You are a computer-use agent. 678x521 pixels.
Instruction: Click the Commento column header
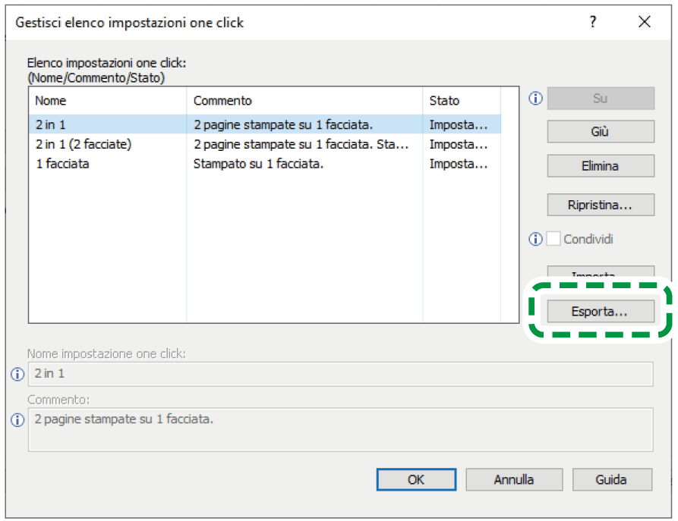[x=304, y=100]
